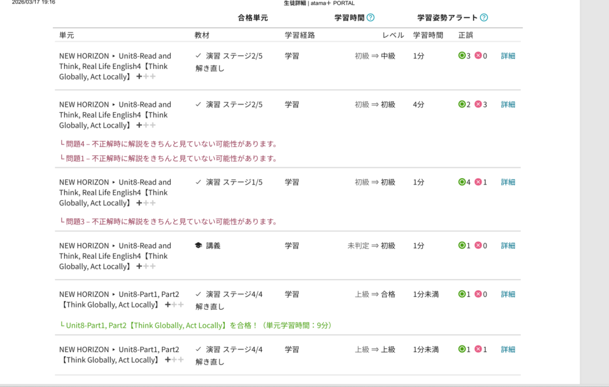This screenshot has height=387, width=609.
Task: Open 詳細 link for the 講義 row
Action: (x=508, y=246)
